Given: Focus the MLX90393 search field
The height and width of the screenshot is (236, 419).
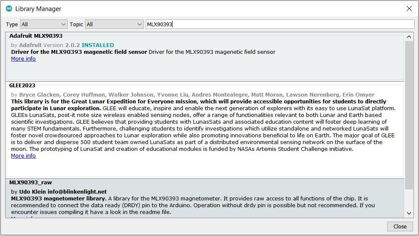Looking at the screenshot, I should pyautogui.click(x=280, y=24).
